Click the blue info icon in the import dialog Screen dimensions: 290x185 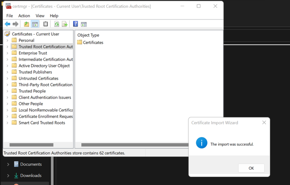pyautogui.click(x=202, y=142)
